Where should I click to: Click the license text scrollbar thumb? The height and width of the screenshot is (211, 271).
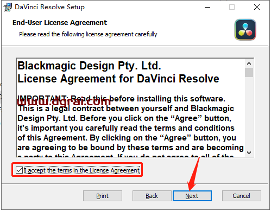249,72
